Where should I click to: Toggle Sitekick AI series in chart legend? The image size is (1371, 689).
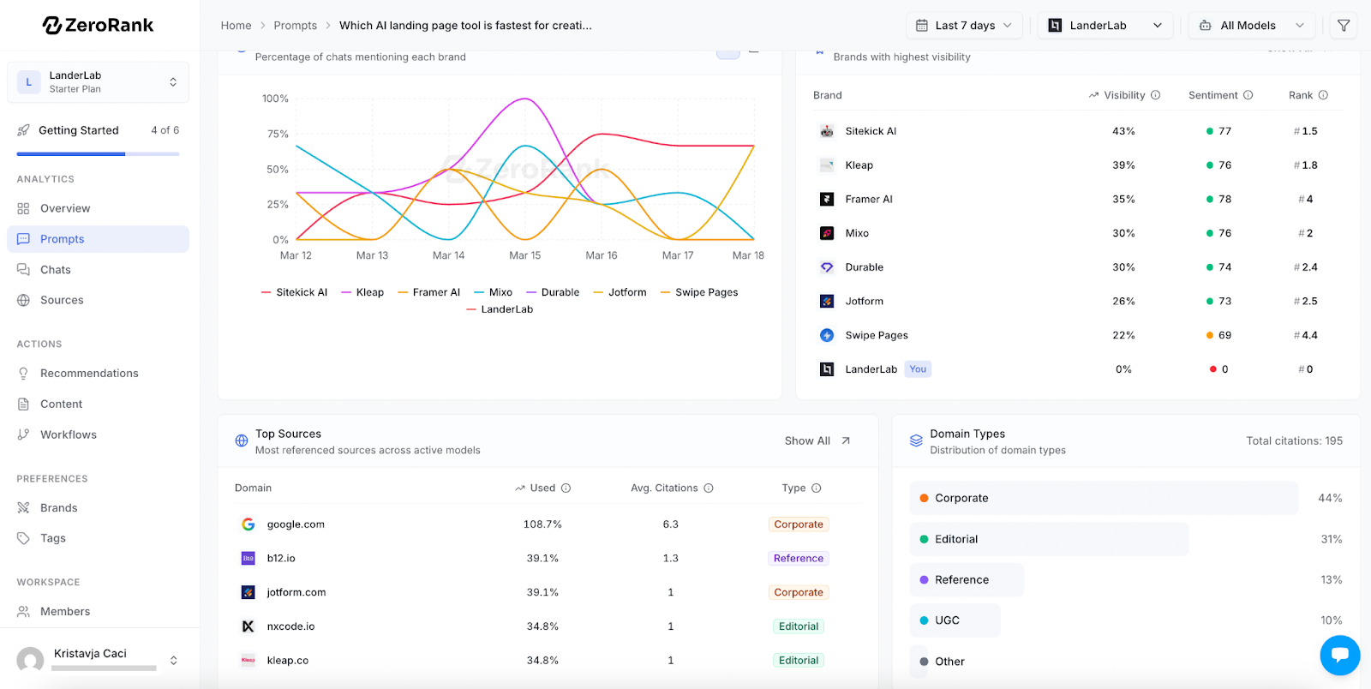point(294,292)
